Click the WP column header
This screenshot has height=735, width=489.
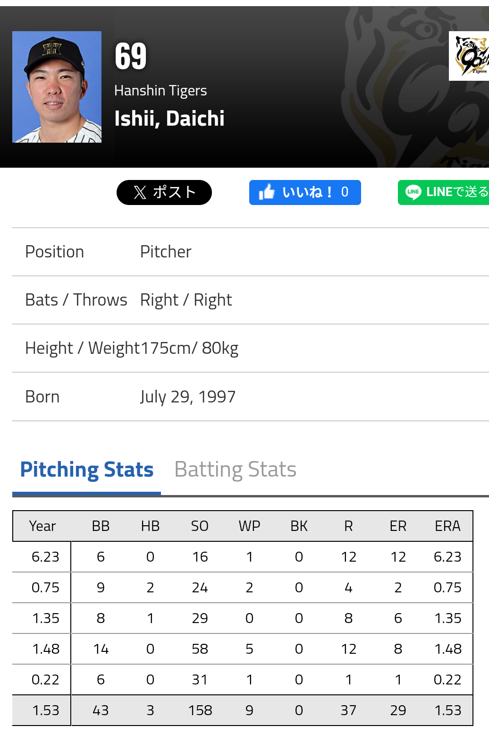249,526
